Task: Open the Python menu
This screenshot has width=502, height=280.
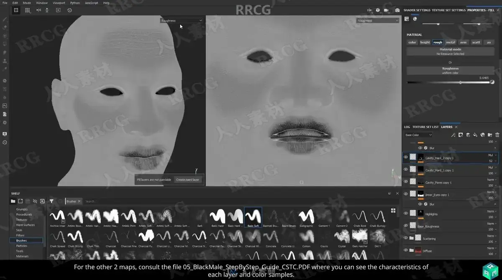Action: click(75, 3)
